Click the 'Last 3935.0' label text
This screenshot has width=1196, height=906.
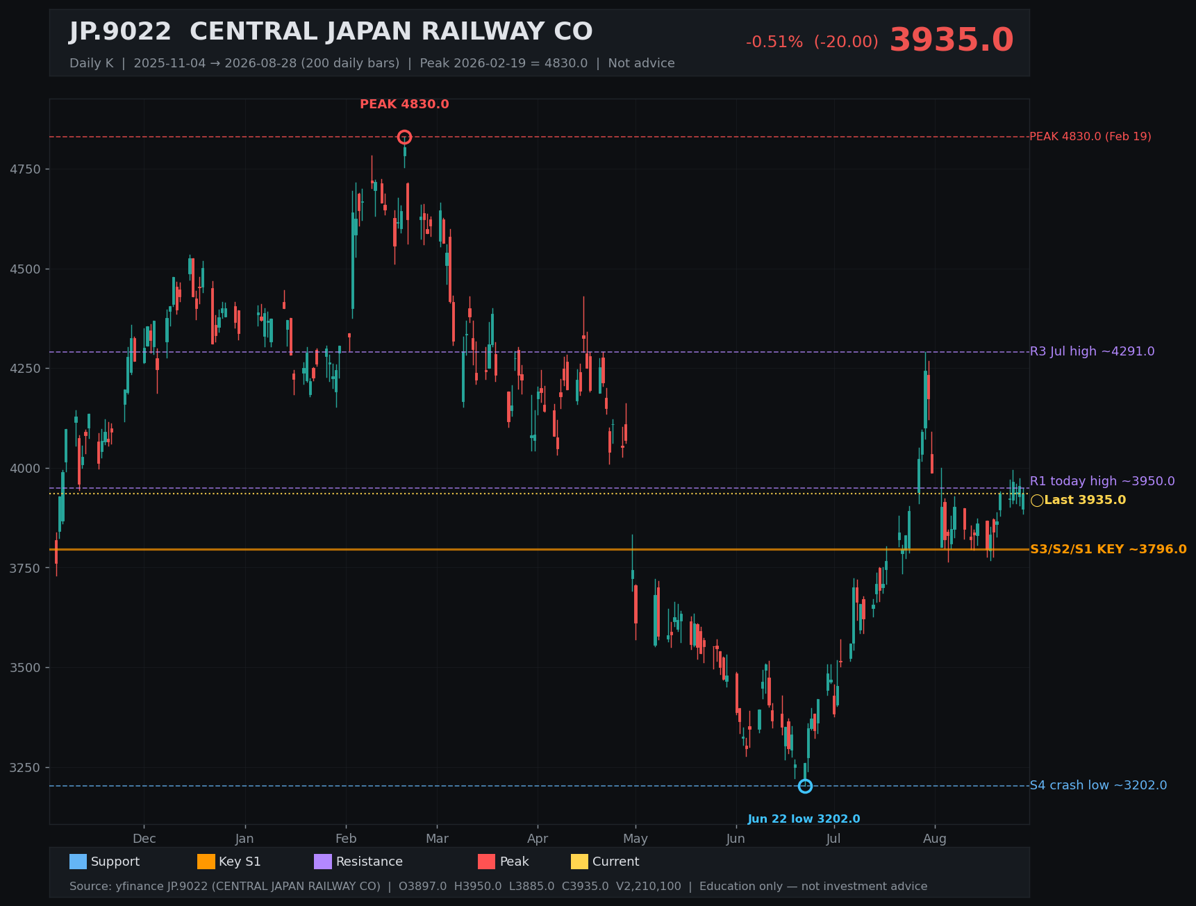coord(1085,501)
